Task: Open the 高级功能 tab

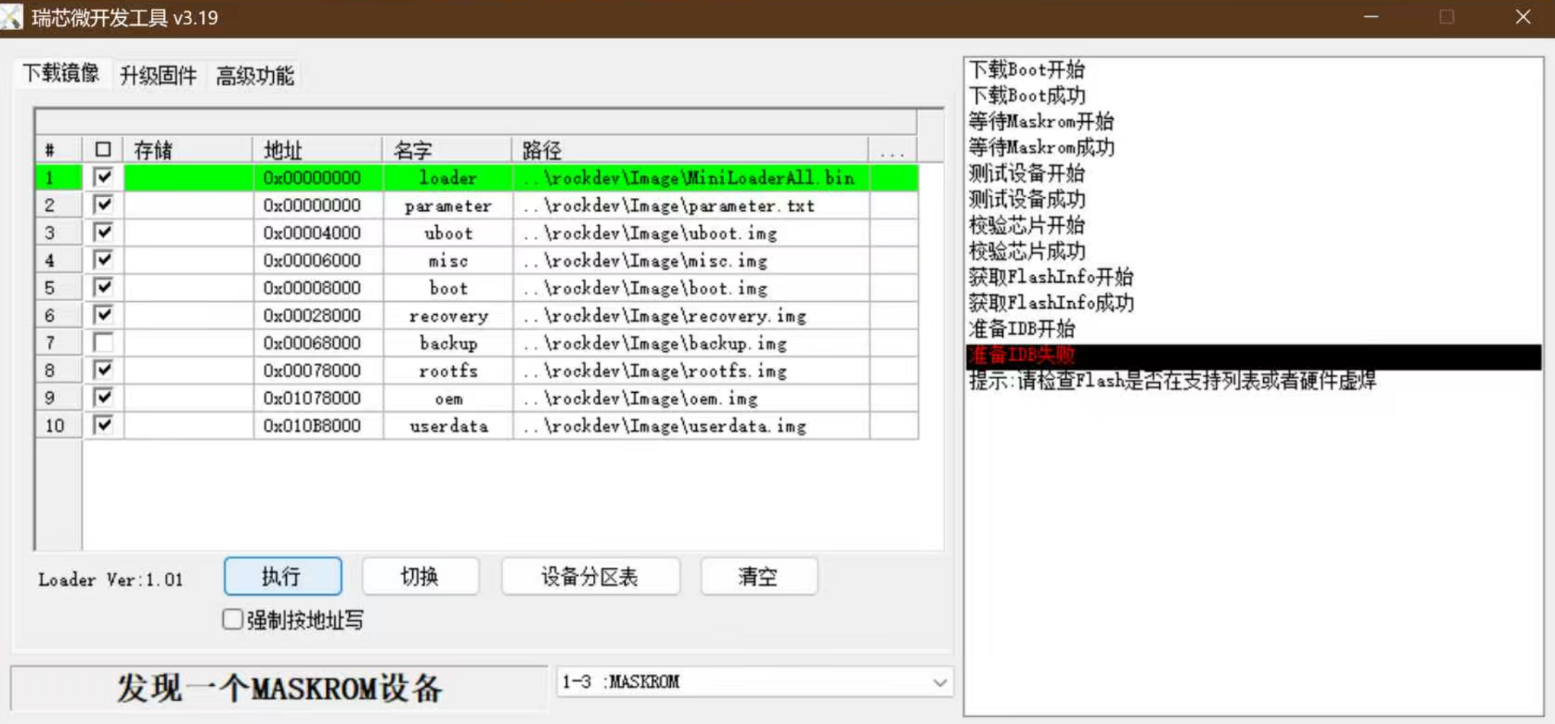Action: (x=255, y=75)
